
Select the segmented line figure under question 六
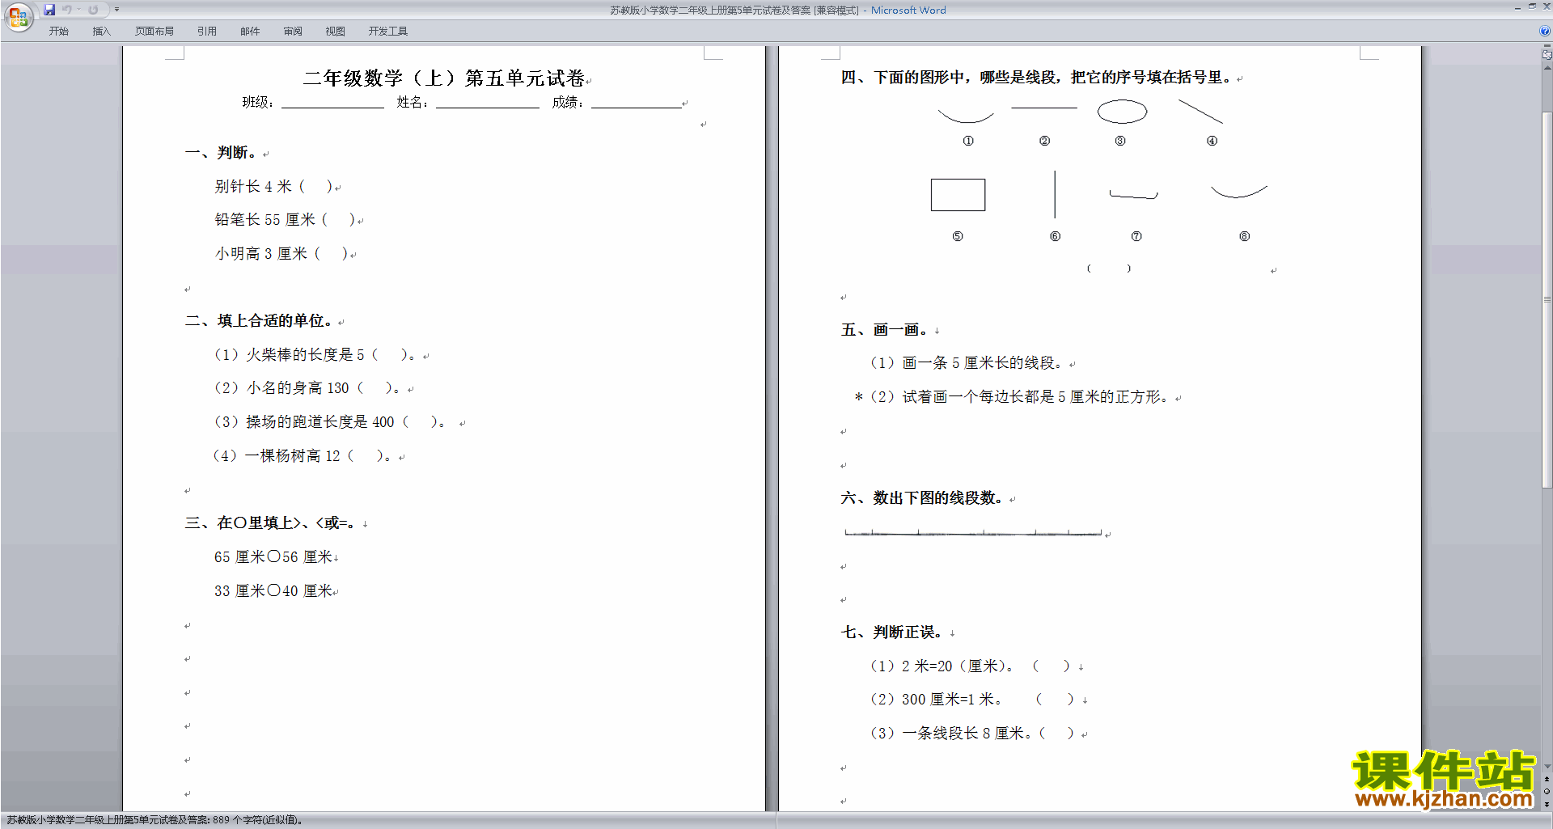point(973,533)
